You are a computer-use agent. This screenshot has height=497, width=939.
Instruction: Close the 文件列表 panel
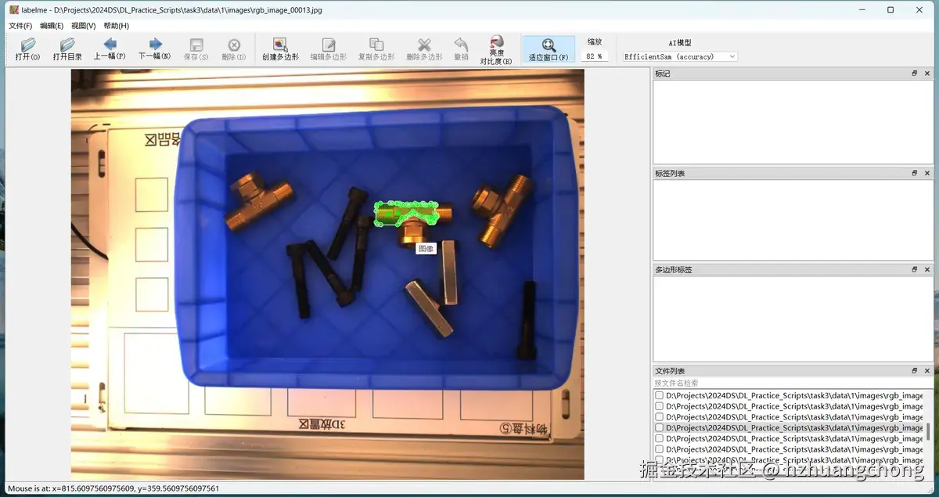927,371
